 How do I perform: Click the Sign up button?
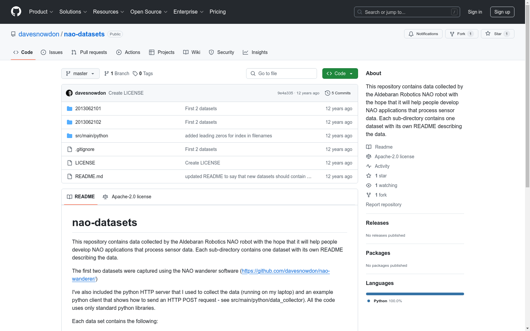[x=502, y=12]
